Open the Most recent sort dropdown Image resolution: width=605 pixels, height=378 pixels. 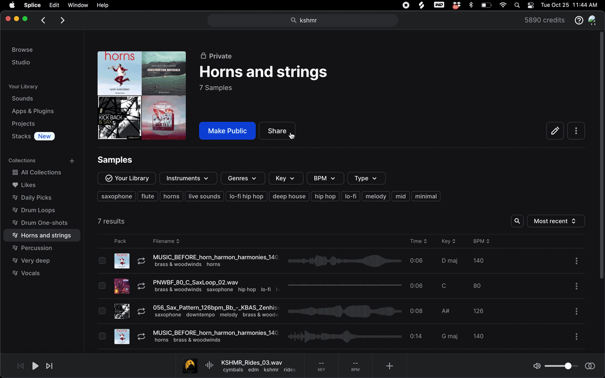click(x=555, y=221)
